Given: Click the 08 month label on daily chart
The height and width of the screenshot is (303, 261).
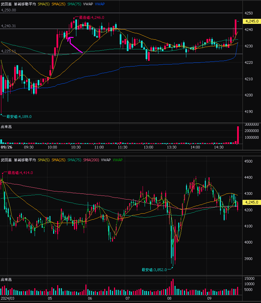Looking at the screenshot, I should pos(169,298).
